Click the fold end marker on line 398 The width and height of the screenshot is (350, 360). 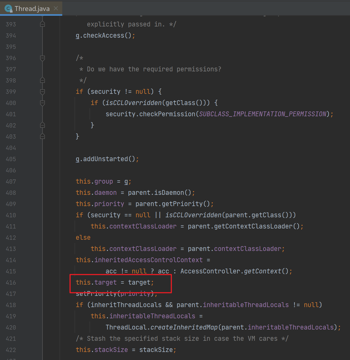[x=42, y=80]
